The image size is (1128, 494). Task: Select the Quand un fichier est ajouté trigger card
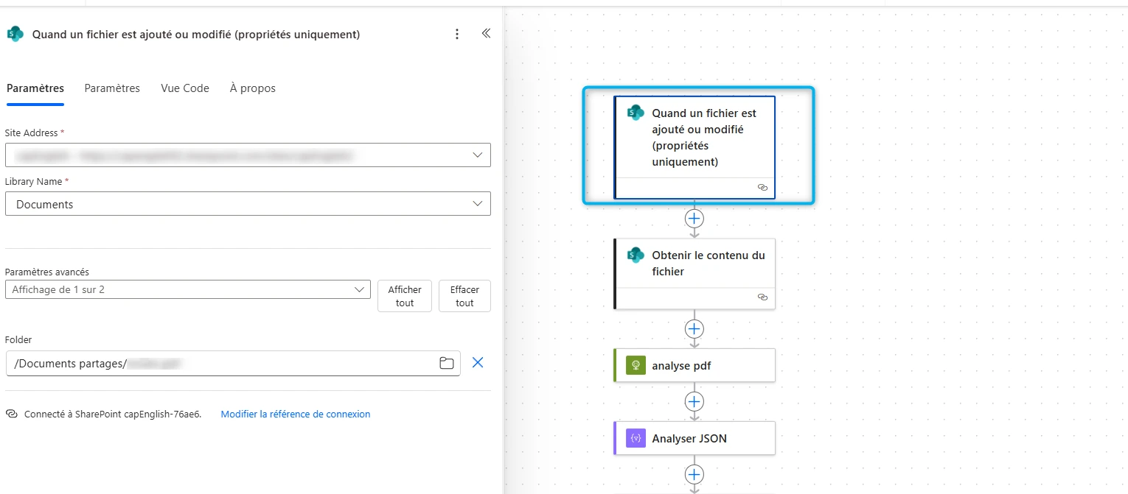tap(694, 147)
